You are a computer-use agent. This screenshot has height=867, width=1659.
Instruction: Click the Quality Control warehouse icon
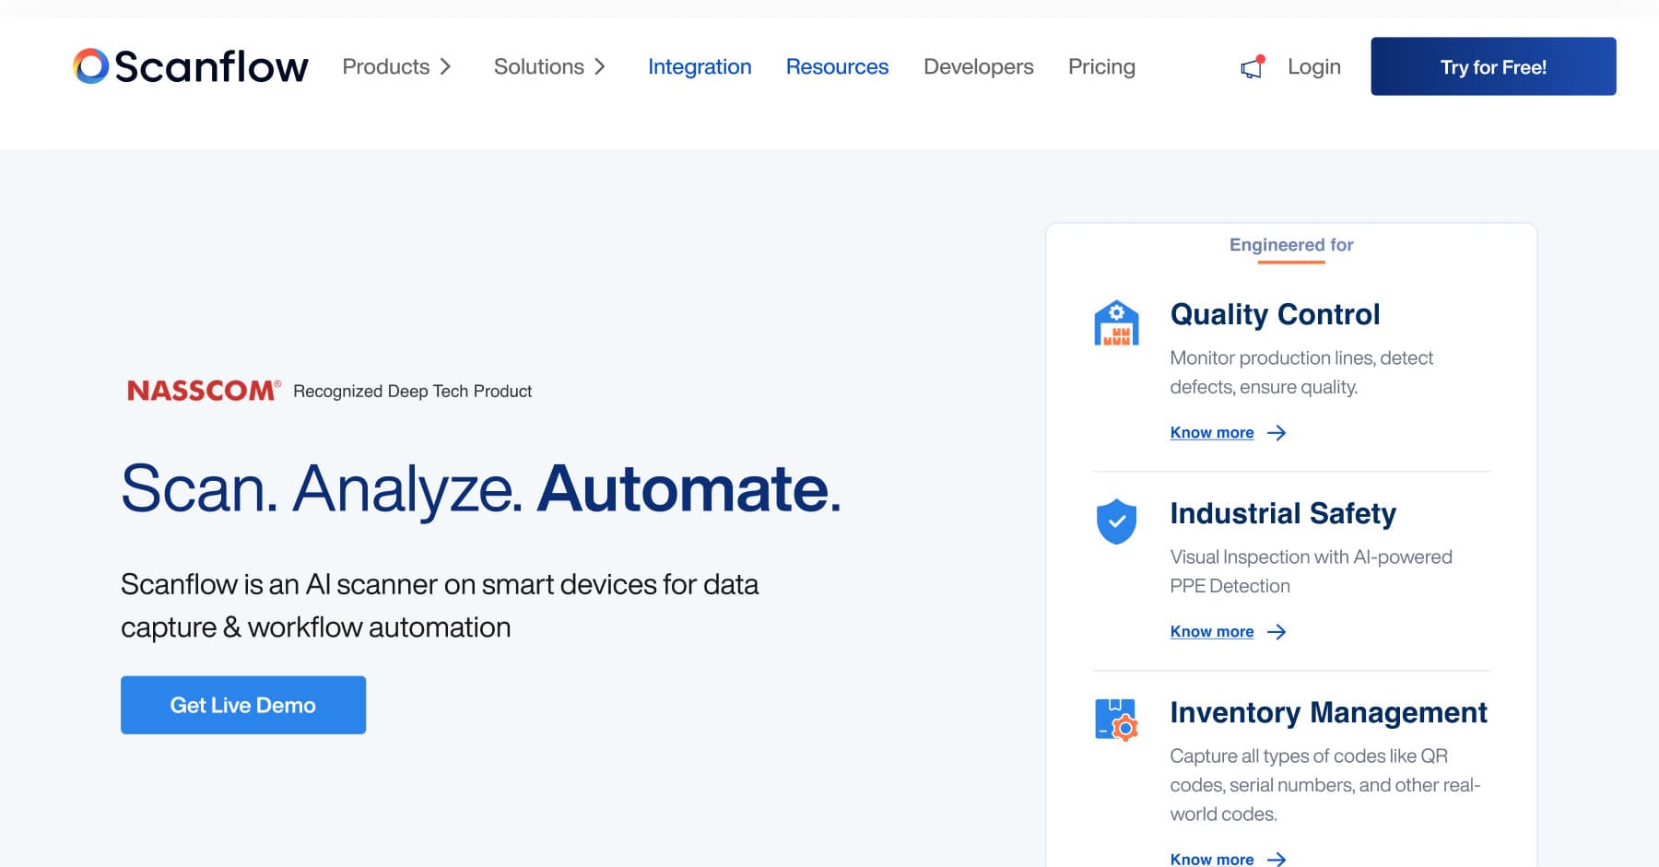pos(1116,322)
